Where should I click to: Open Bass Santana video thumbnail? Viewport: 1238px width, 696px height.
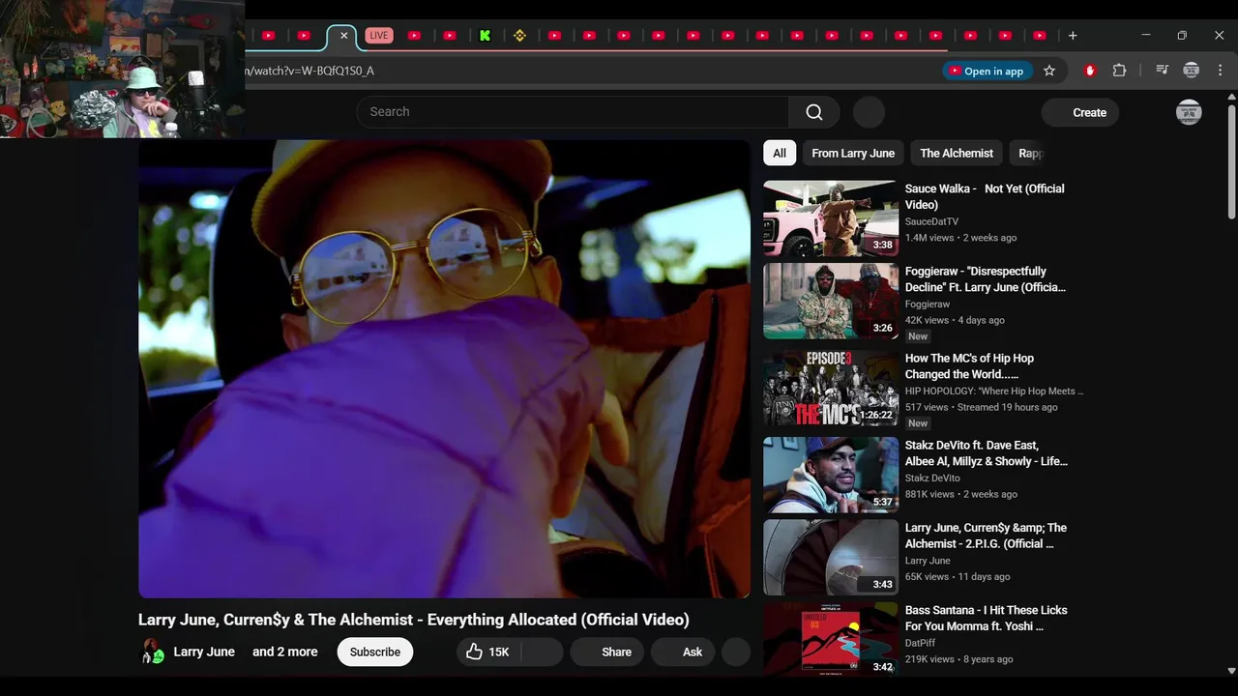click(x=831, y=638)
